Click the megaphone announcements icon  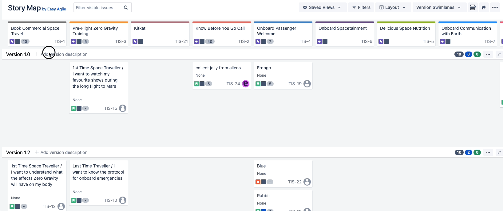pos(484,7)
